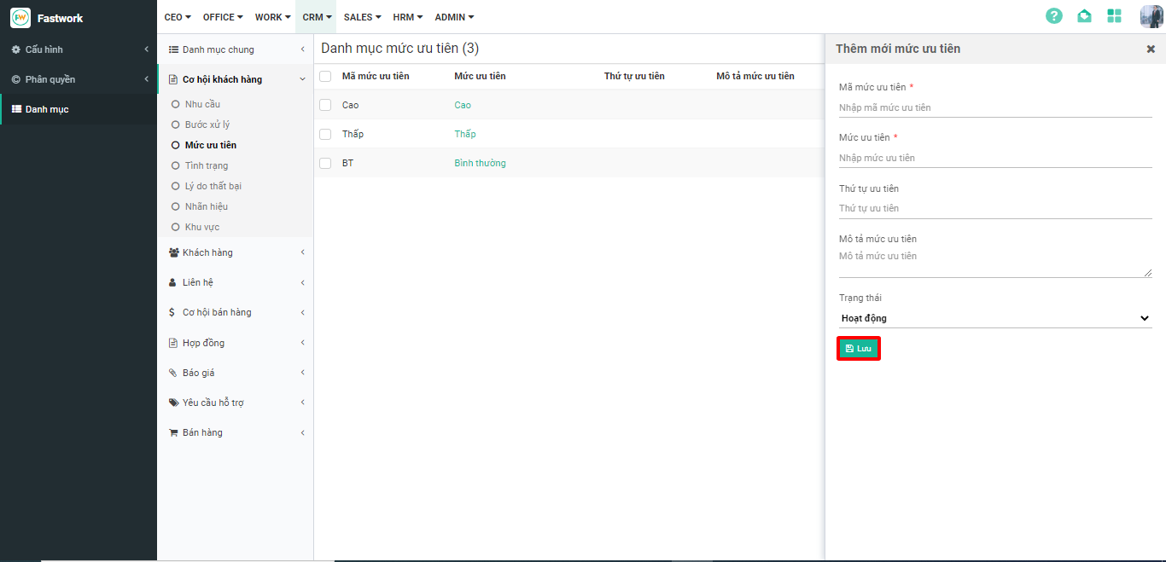Tick the checkbox for the Cao row
Screen dimensions: 1166x562
pos(325,105)
